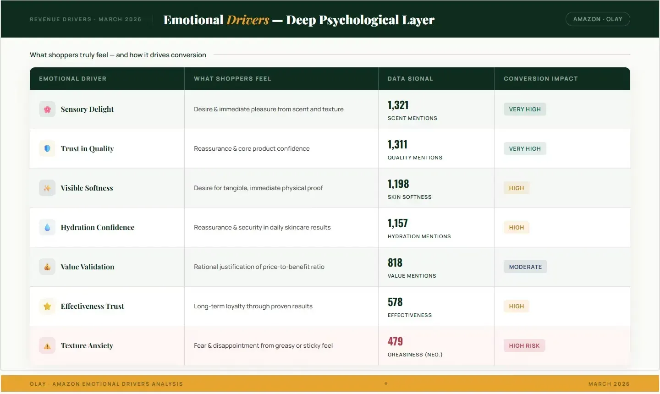Screen dimensions: 660x394
Task: Click the 'Emotional Drivers — Deep Psychological Layer' title
Action: point(299,20)
